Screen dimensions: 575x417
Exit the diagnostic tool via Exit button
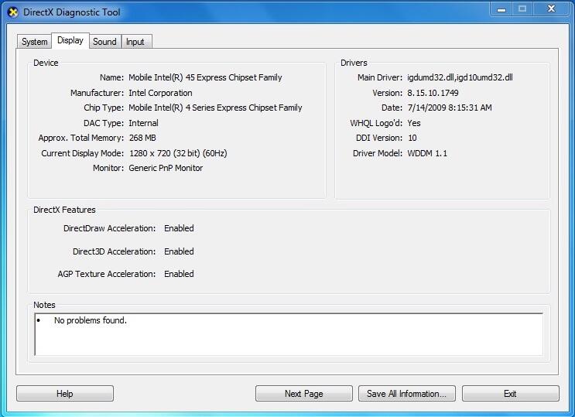(511, 394)
